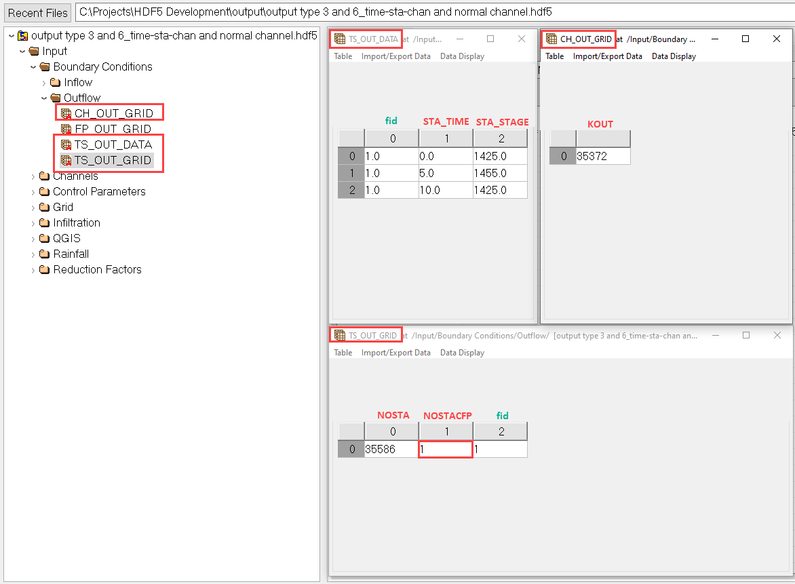
Task: Expand the Control Parameters folder
Action: (x=33, y=191)
